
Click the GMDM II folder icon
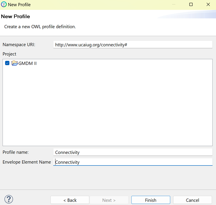[x=15, y=63]
